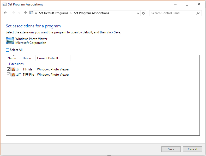Click Windows Photo Viewer default for .tiff
Viewport: 206px width, 156px height.
53,75
